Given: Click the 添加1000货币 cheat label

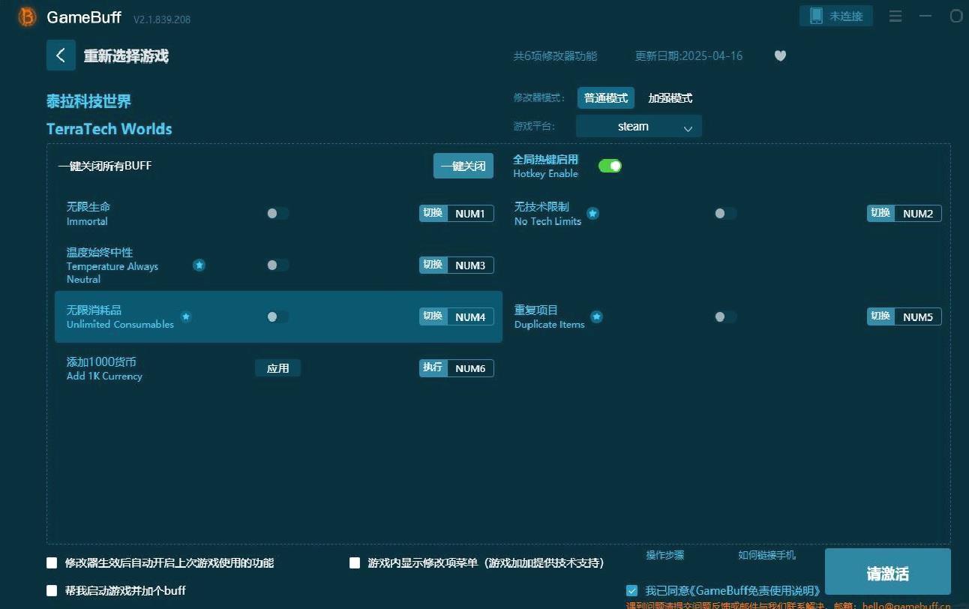Looking at the screenshot, I should [x=101, y=361].
